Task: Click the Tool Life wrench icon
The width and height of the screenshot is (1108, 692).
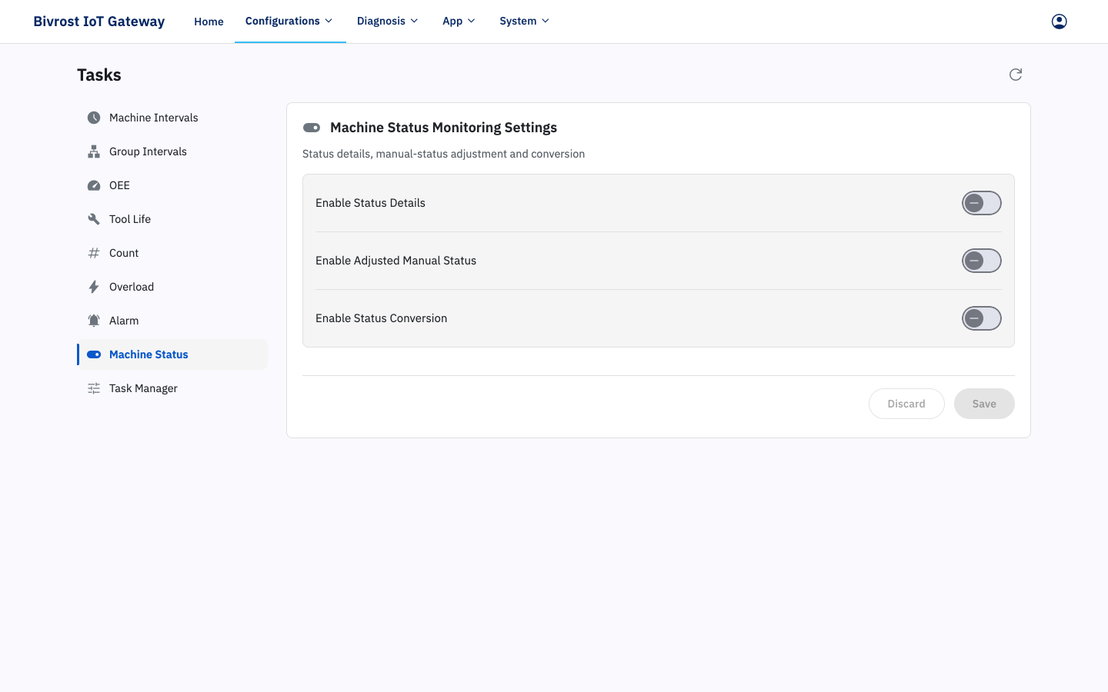Action: [x=94, y=219]
